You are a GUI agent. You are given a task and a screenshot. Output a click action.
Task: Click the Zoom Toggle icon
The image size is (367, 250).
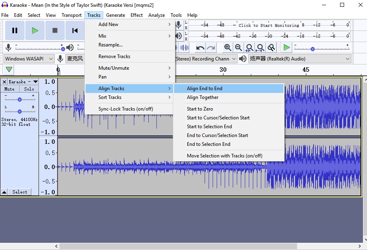[271, 48]
